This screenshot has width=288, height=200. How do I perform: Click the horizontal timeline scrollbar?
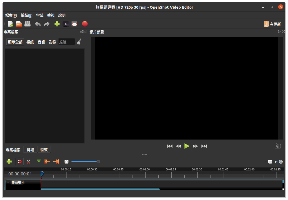tap(100, 189)
